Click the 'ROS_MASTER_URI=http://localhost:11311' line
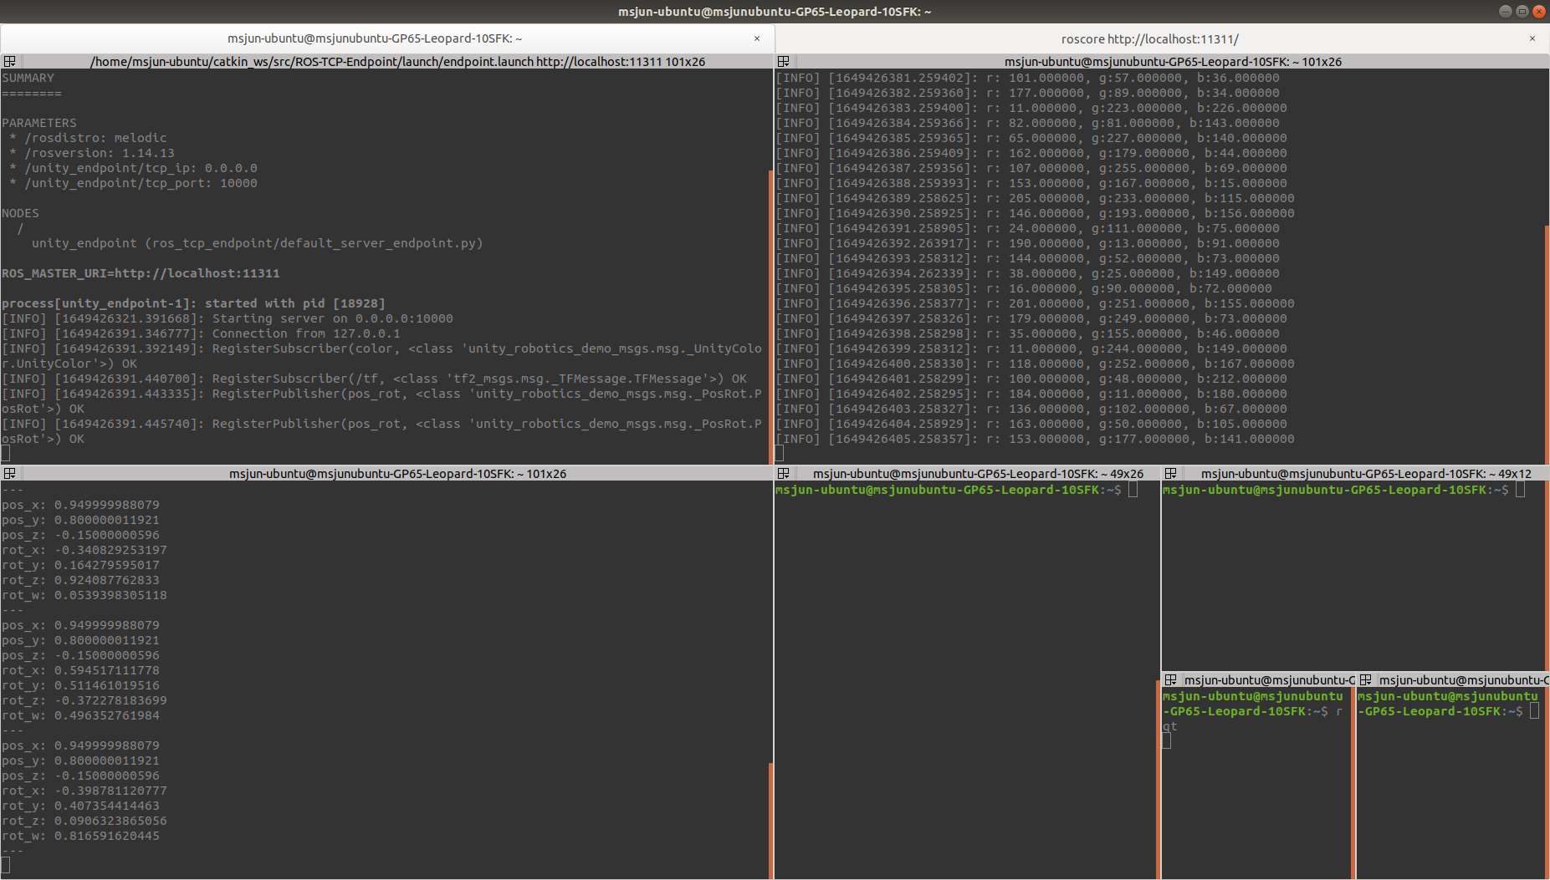Viewport: 1550px width, 880px height. (141, 273)
